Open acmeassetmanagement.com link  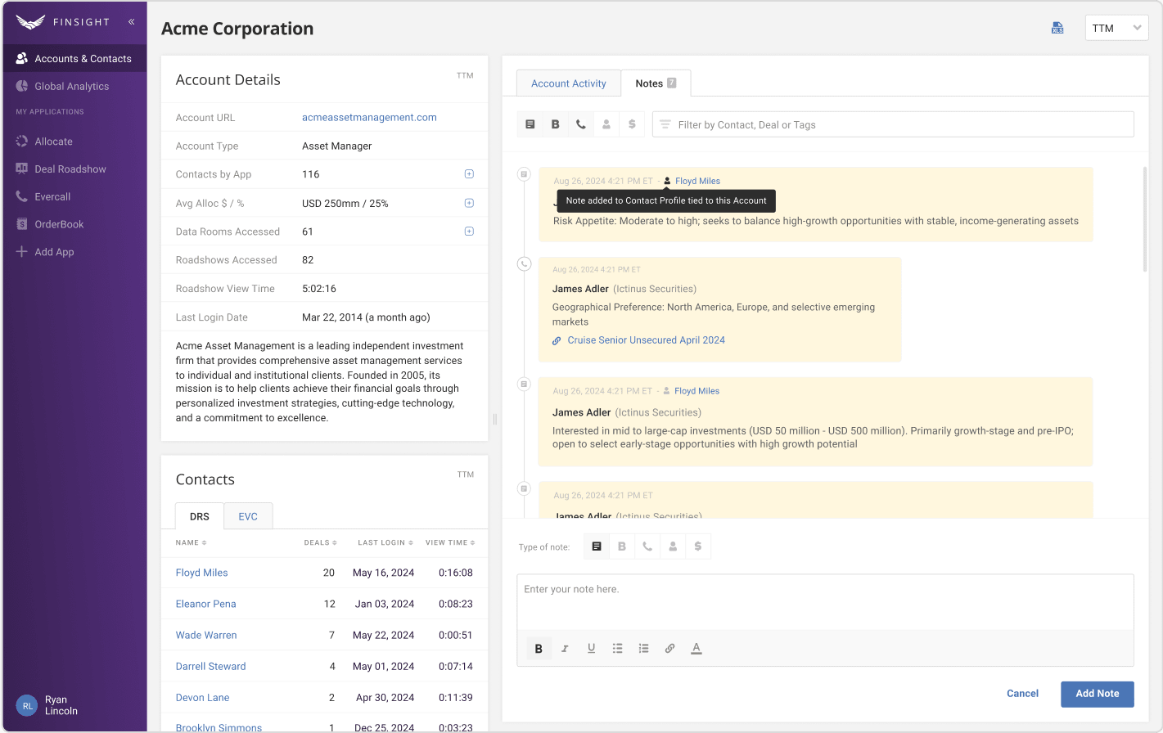pos(369,117)
